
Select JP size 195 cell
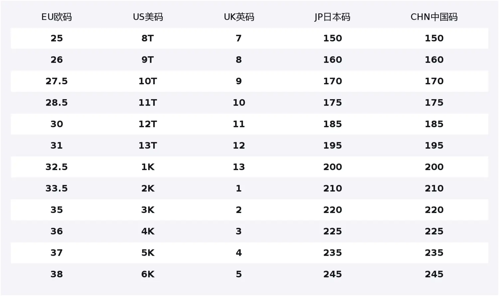point(333,146)
